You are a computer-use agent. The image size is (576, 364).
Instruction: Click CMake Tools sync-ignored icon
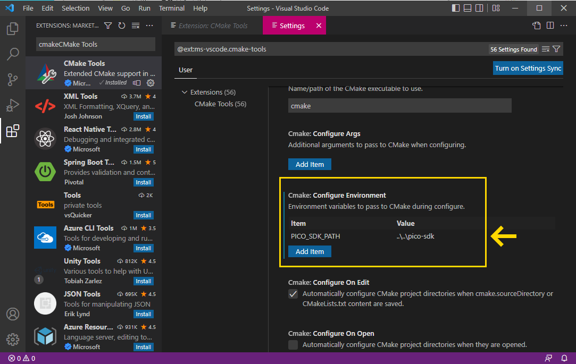tap(137, 83)
